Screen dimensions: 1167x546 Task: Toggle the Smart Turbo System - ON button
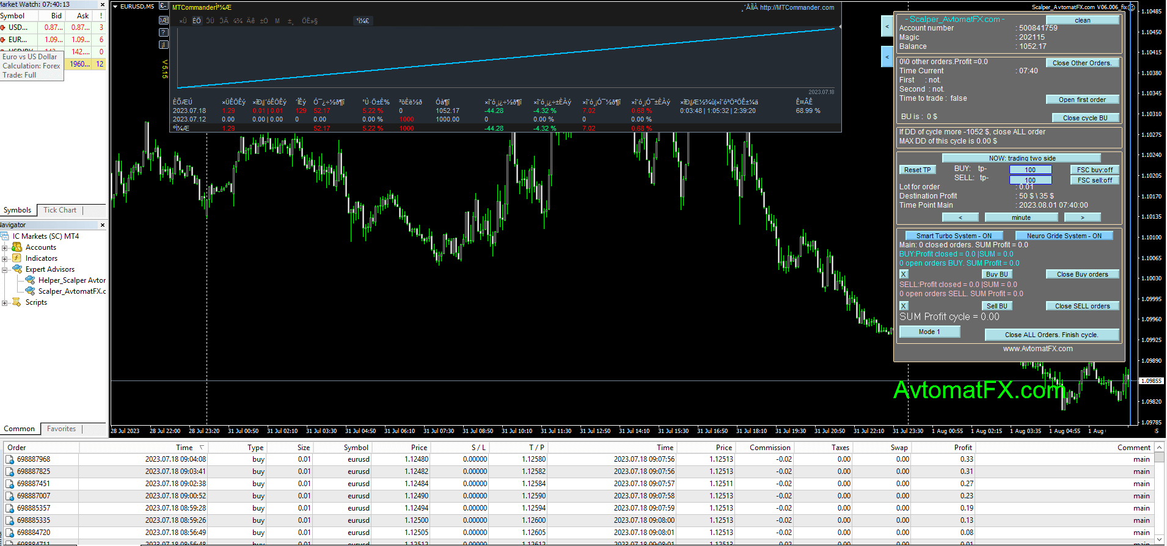tap(954, 236)
